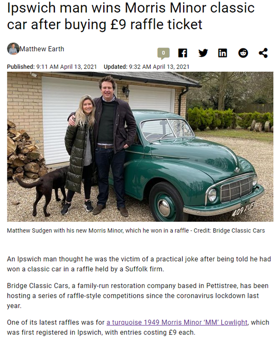Click the opening paragraph about a practical joke

139,264
